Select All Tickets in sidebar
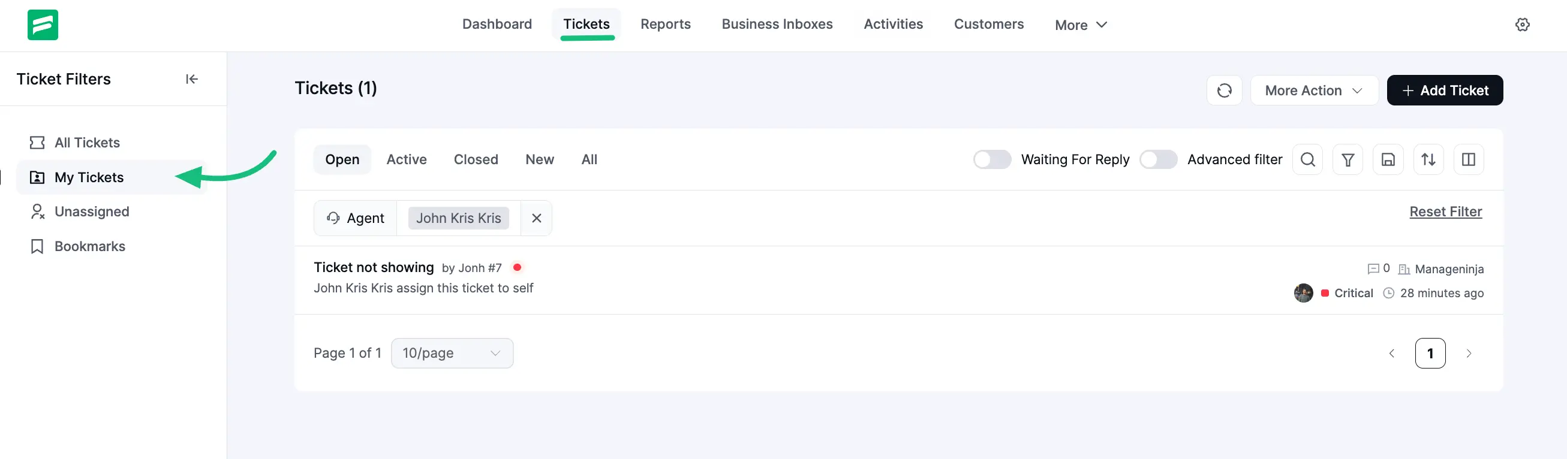This screenshot has width=1567, height=459. tap(112, 143)
